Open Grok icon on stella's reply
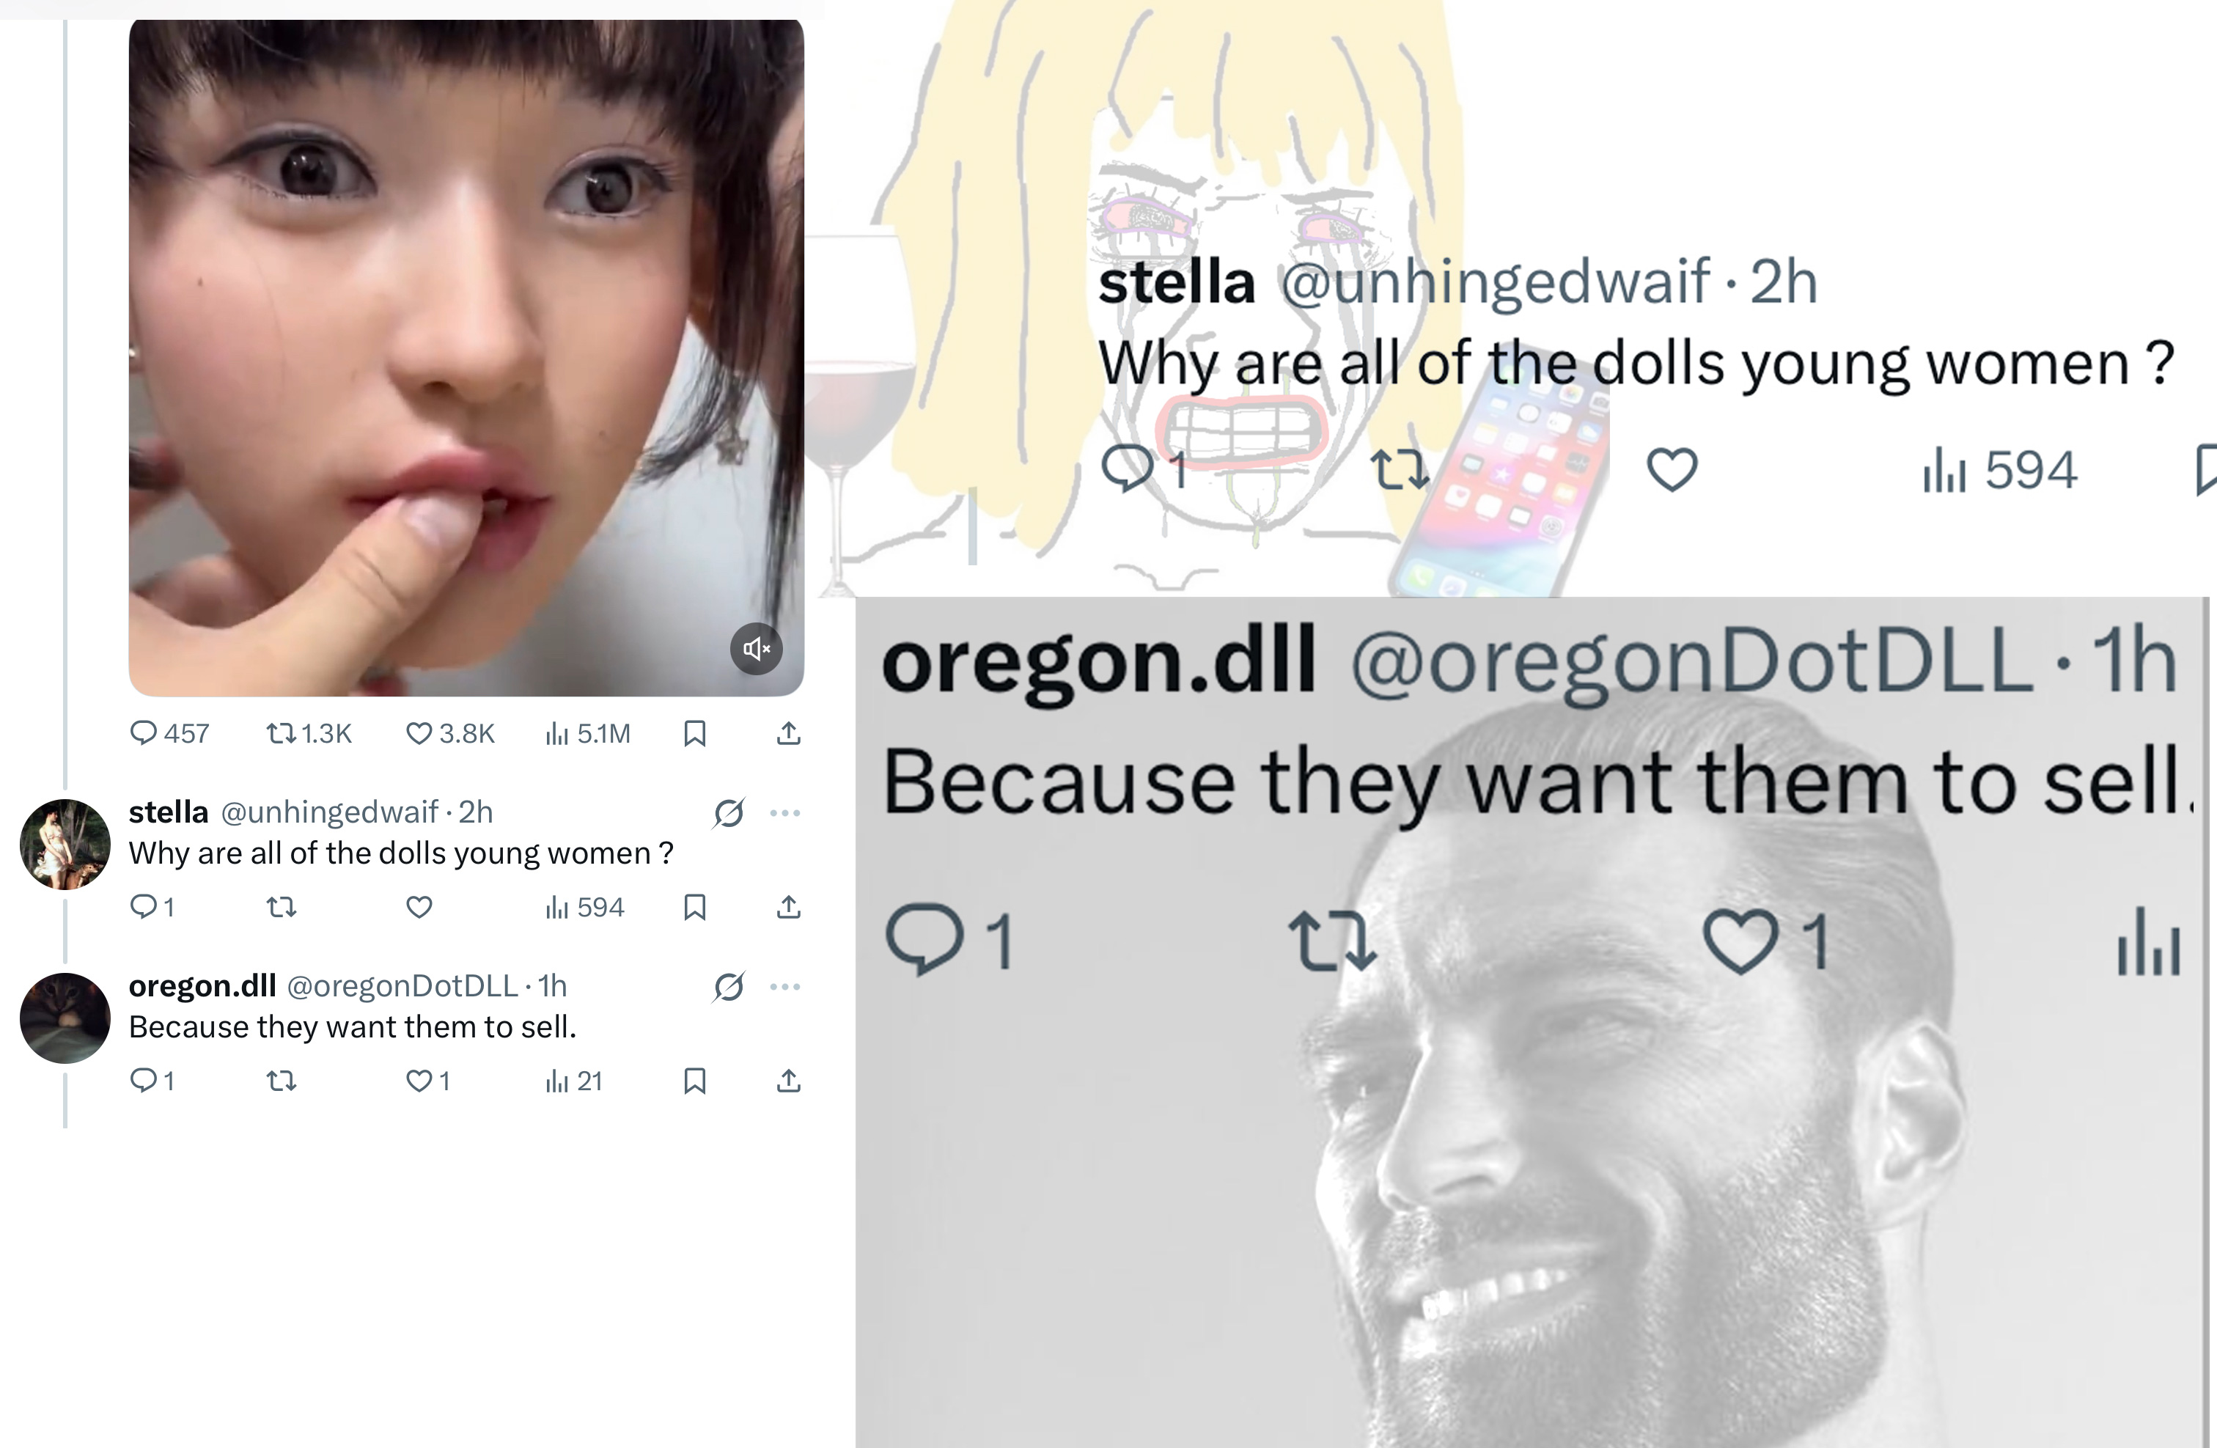This screenshot has width=2217, height=1448. click(x=729, y=812)
